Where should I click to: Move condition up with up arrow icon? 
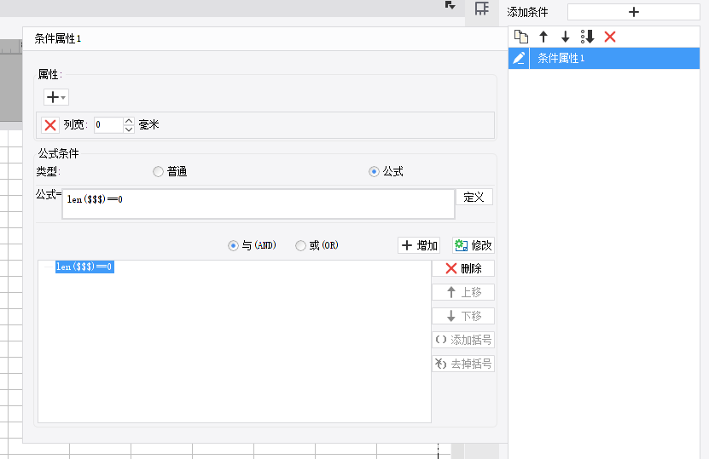point(543,37)
